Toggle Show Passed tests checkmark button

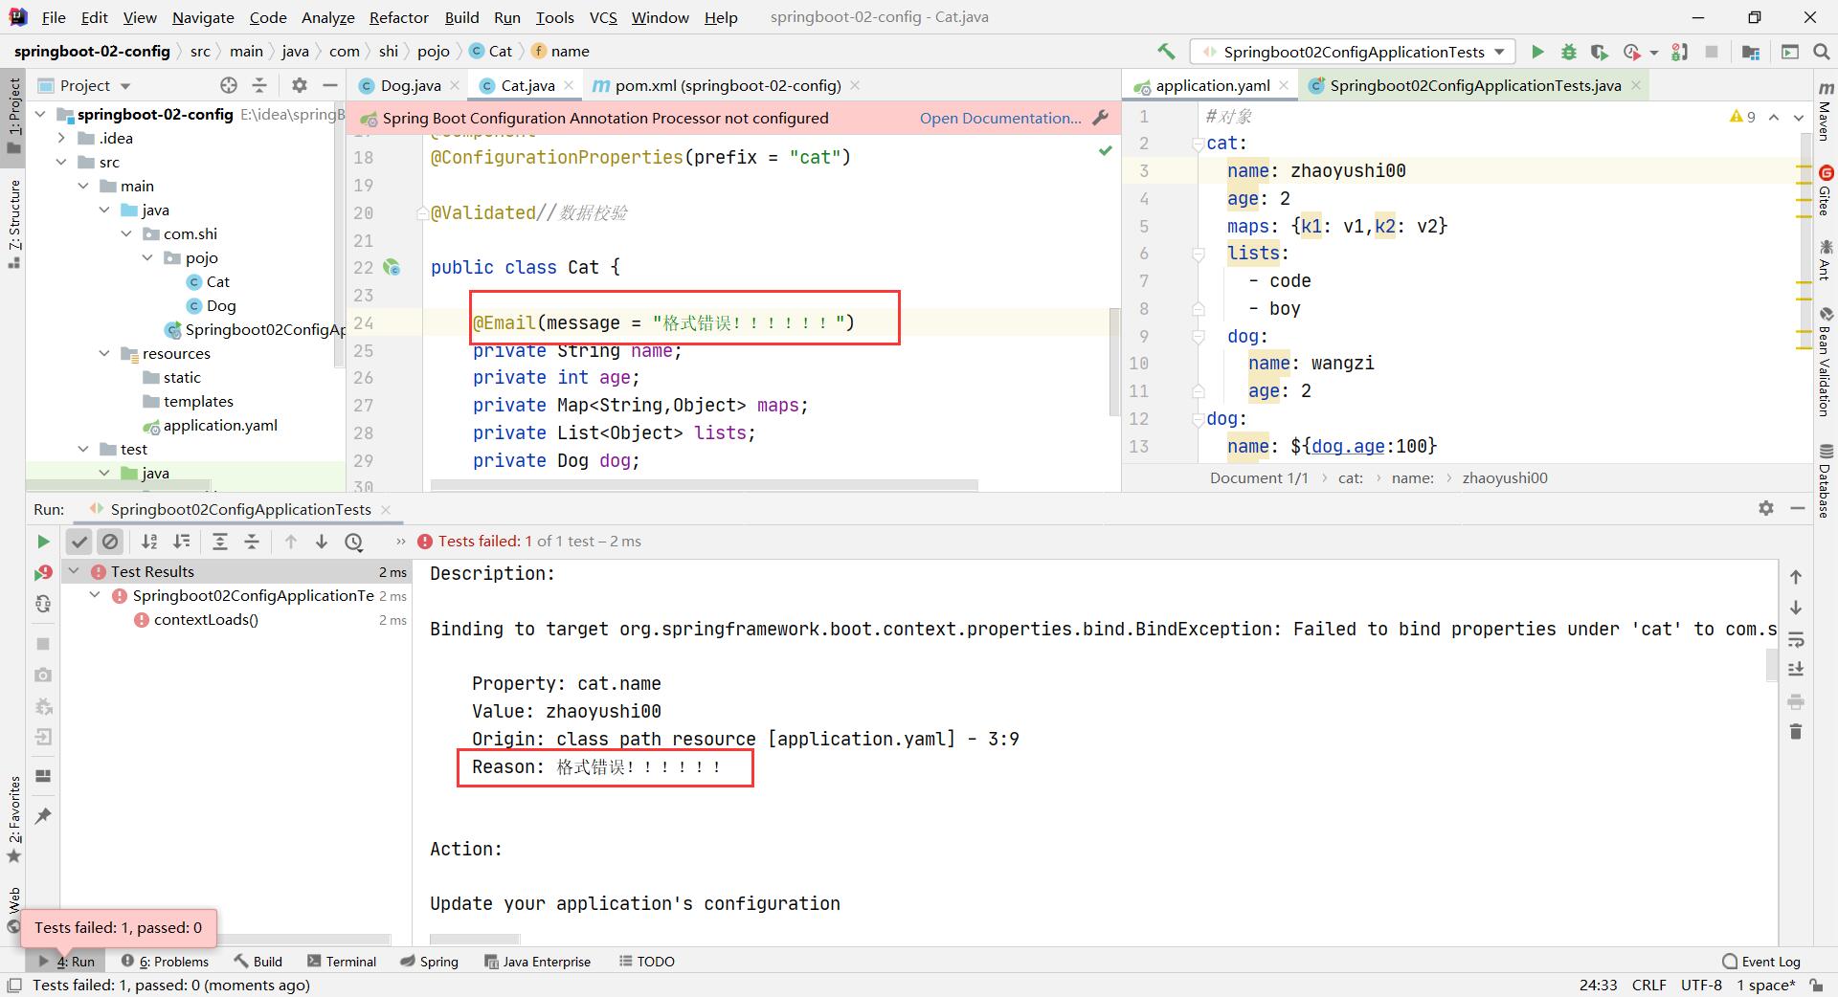tap(79, 542)
